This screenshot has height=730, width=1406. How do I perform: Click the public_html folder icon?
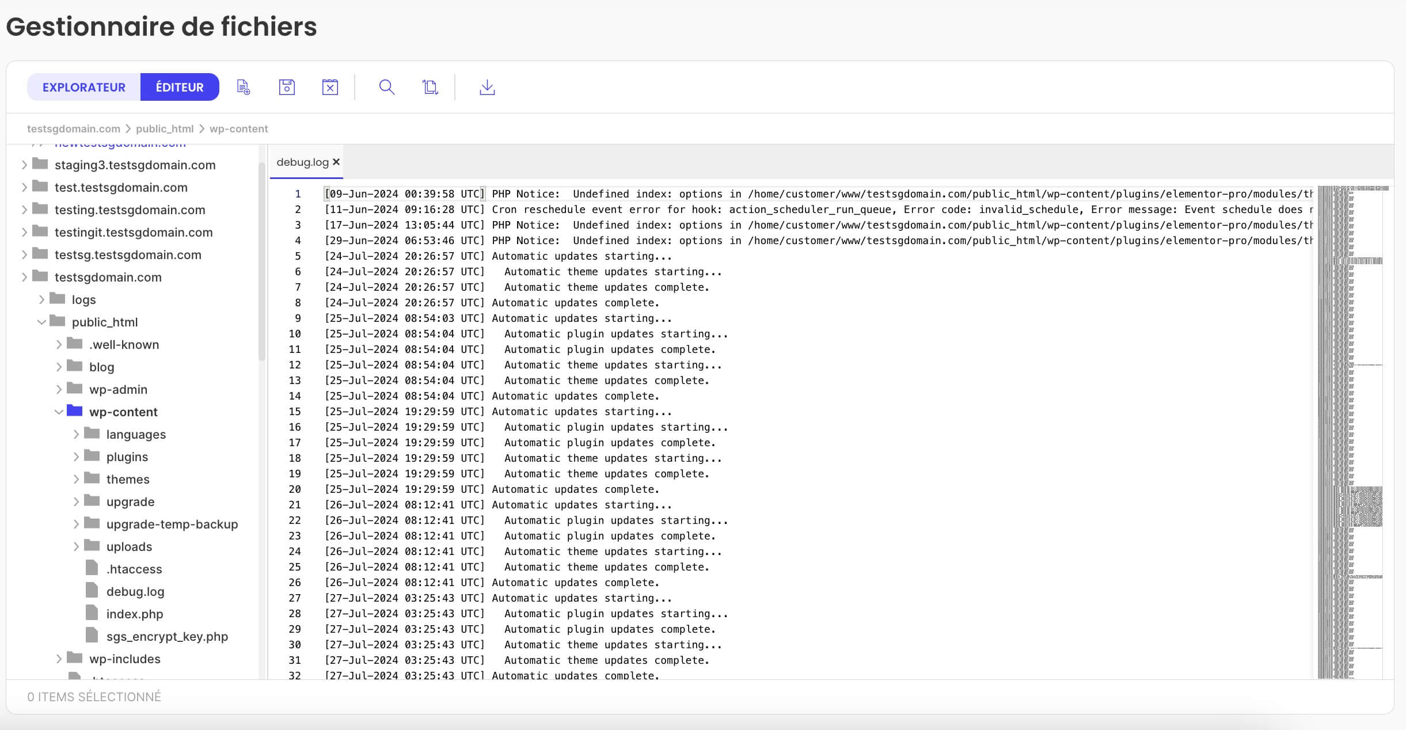click(58, 321)
